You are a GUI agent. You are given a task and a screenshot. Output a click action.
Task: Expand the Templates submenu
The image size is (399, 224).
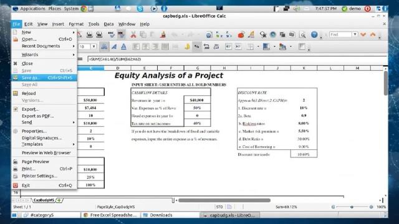click(x=44, y=144)
